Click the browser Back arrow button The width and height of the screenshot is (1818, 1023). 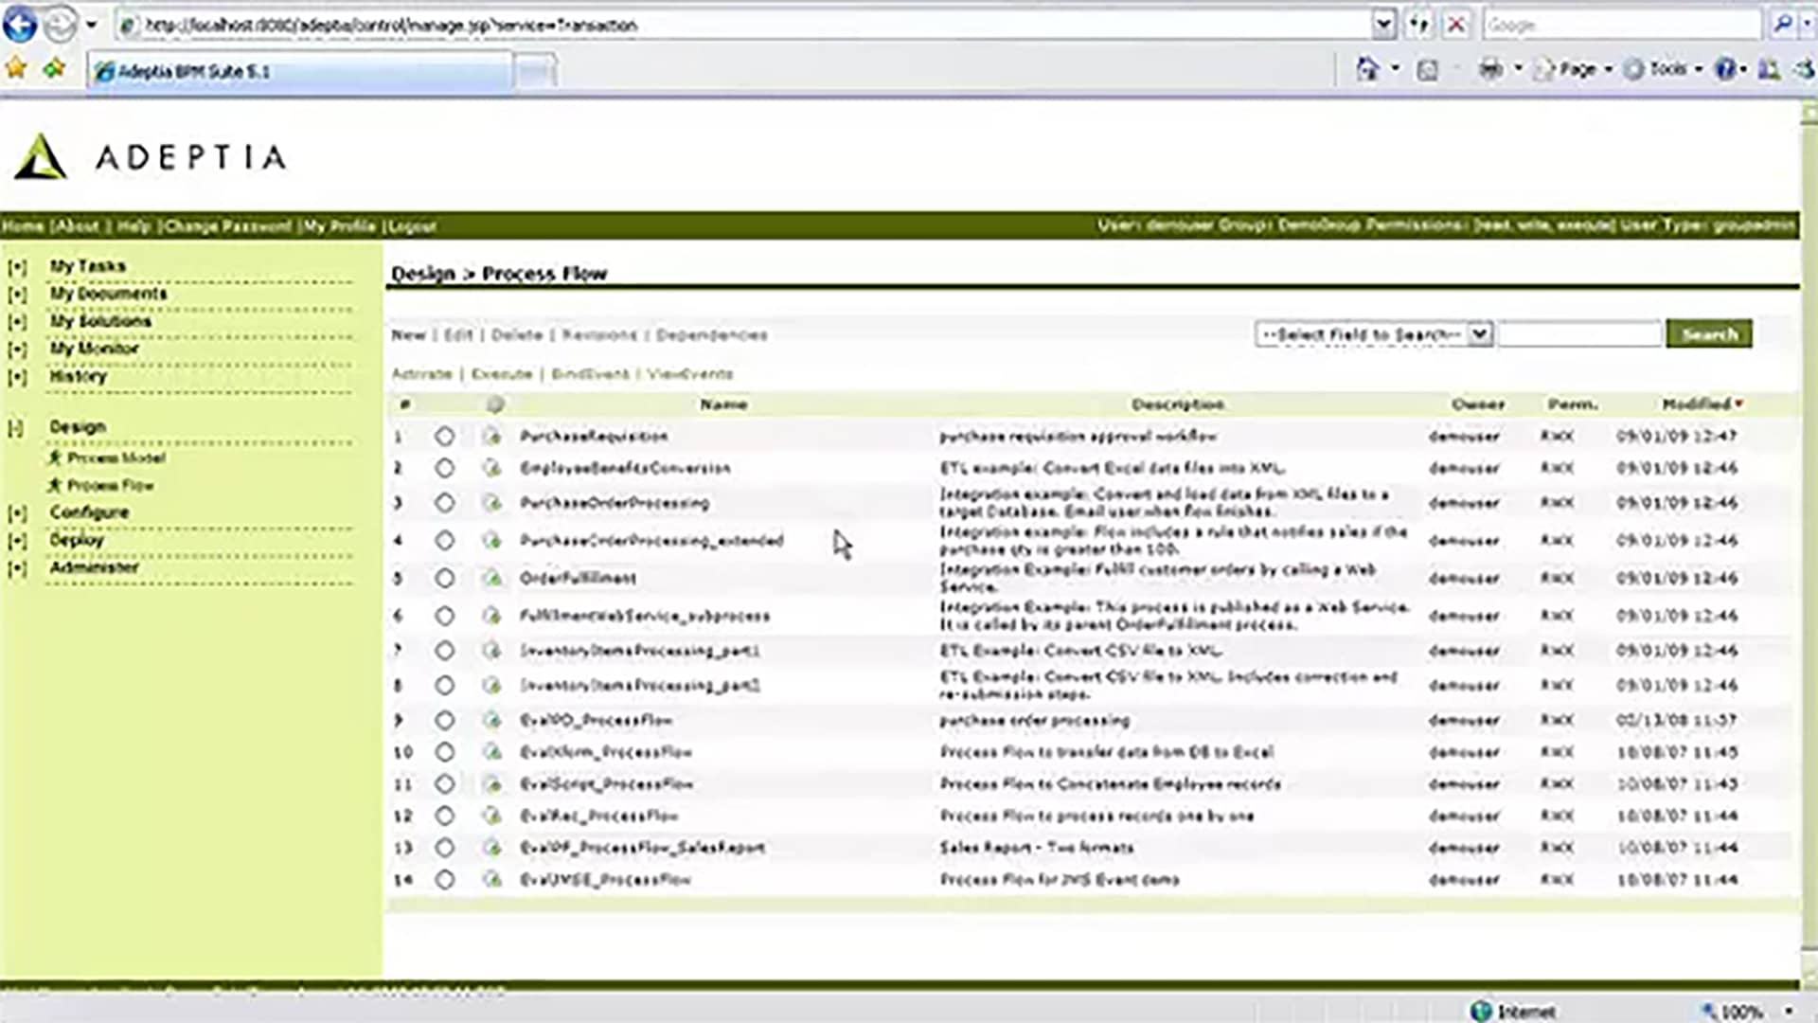click(20, 25)
